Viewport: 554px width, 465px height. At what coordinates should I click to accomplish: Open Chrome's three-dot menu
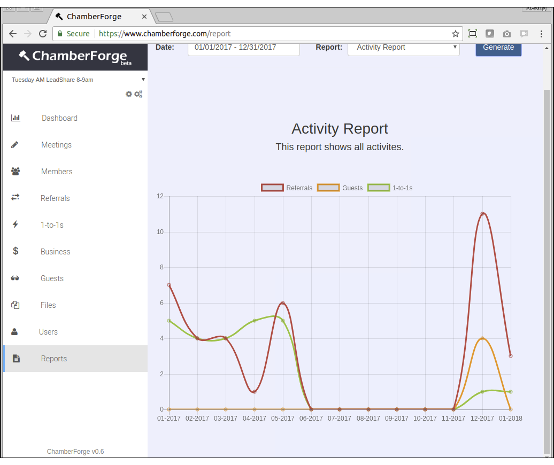[x=542, y=33]
